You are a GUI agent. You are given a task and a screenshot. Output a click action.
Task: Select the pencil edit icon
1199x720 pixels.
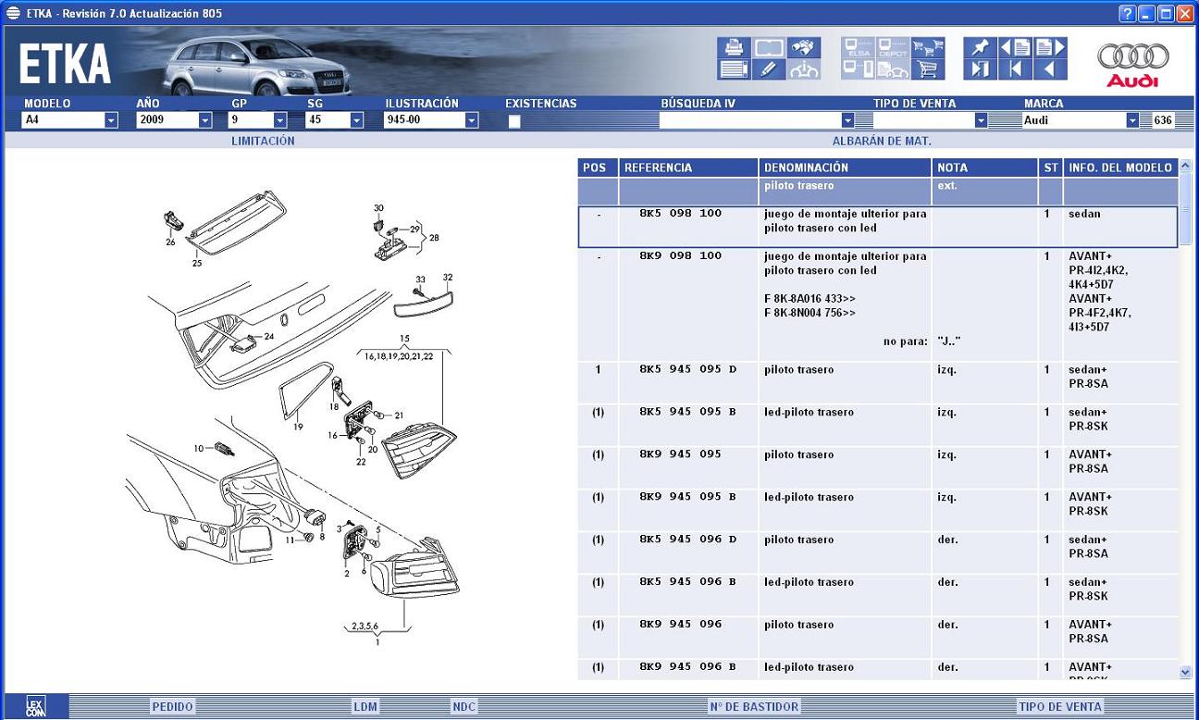[768, 69]
